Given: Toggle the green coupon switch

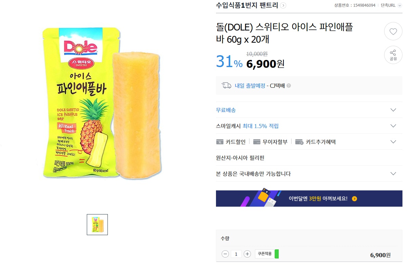Looking at the screenshot, I should [277, 254].
